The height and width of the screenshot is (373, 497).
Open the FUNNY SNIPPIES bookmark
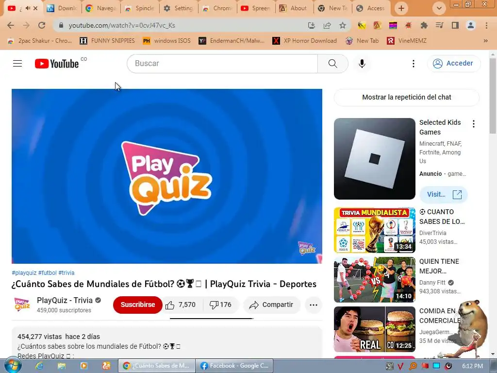click(107, 41)
